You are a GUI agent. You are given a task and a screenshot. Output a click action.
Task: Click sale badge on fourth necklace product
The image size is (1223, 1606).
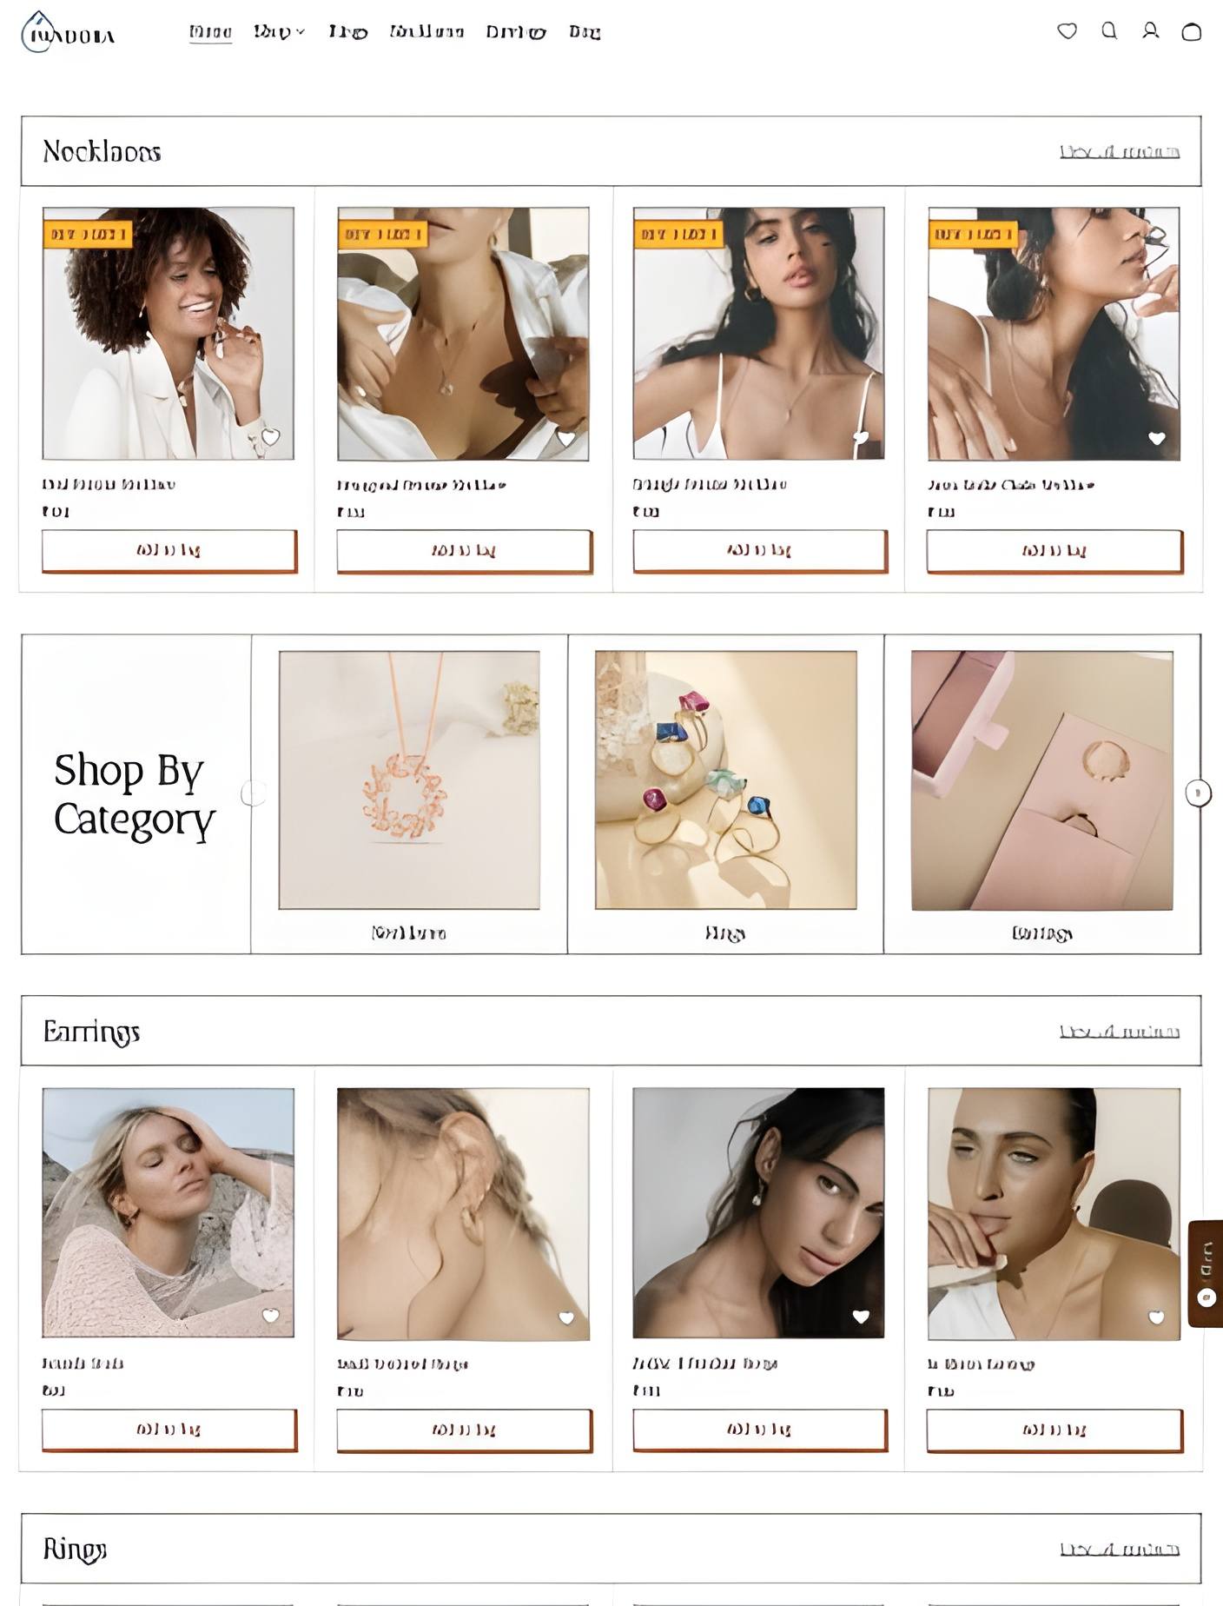pos(973,234)
